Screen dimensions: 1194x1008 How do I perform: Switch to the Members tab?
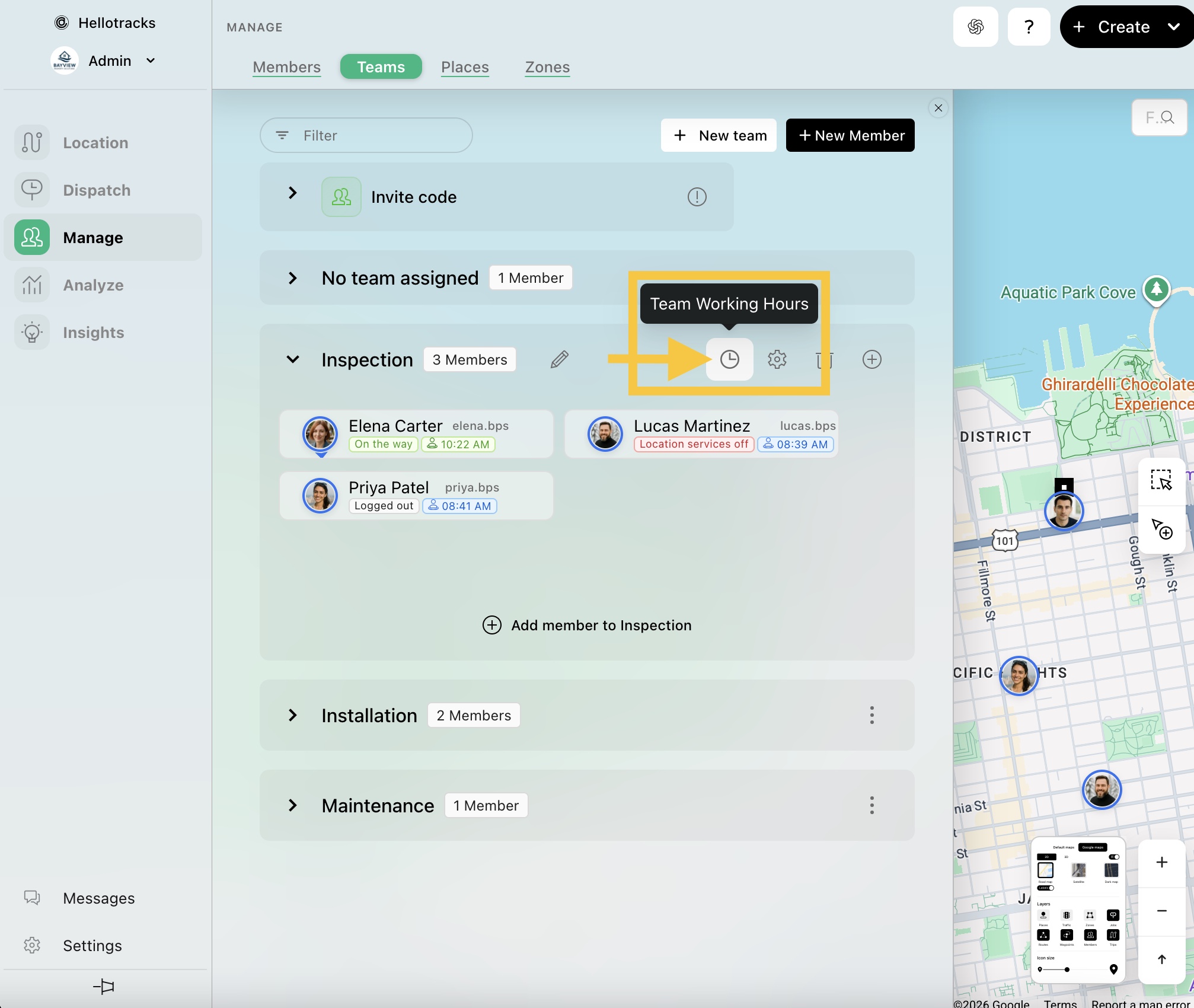286,67
